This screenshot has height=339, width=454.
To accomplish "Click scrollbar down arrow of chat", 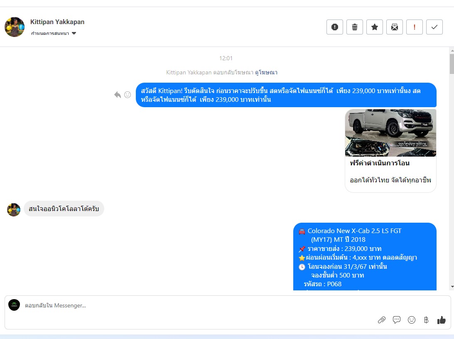I will point(452,287).
